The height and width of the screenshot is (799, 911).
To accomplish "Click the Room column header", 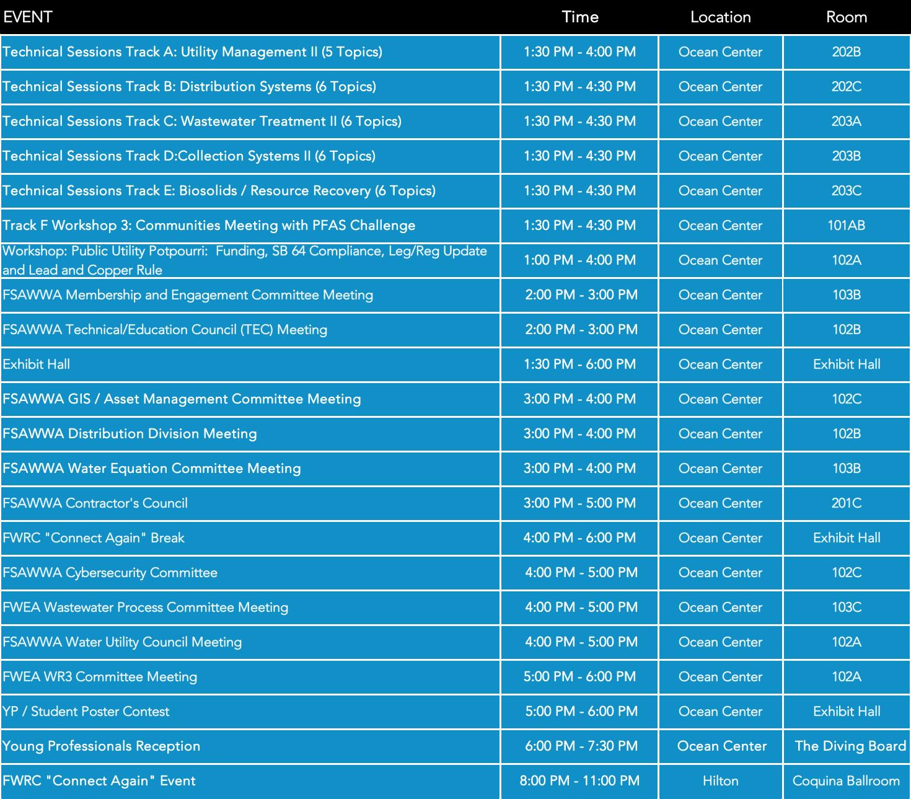I will tap(847, 17).
